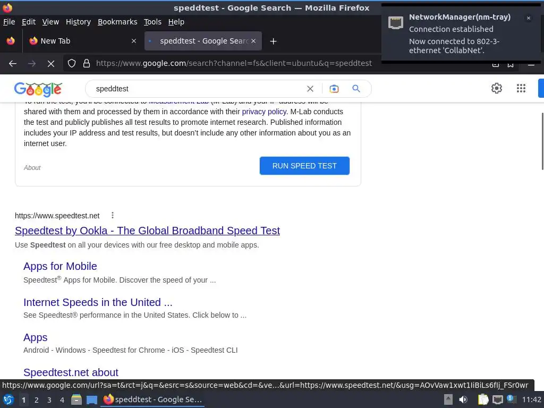Open the File menu

(9, 22)
